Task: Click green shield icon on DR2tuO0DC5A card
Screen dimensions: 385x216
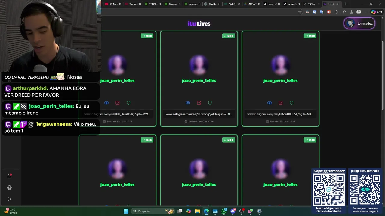Action: pos(291,103)
